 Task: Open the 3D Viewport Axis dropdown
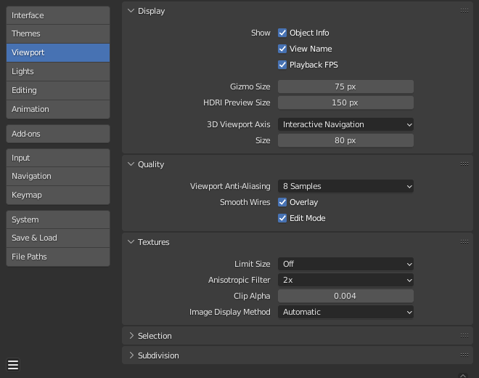coord(345,124)
